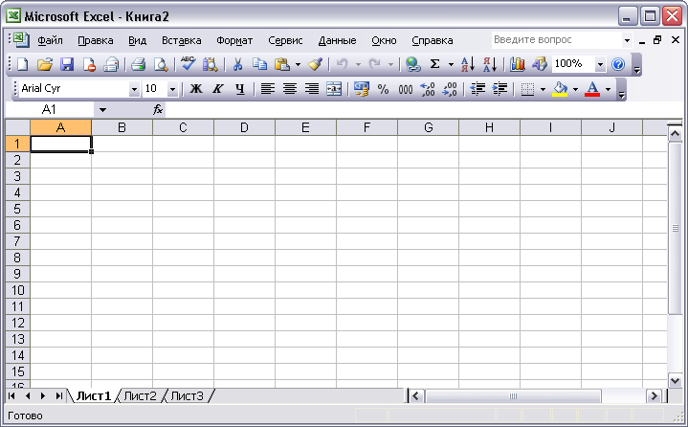Viewport: 688px width, 427px height.
Task: Increase decimal places icon
Action: point(428,89)
